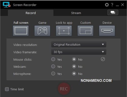
Task: Turn on Webcam with Yes radio
Action: (x=53, y=66)
